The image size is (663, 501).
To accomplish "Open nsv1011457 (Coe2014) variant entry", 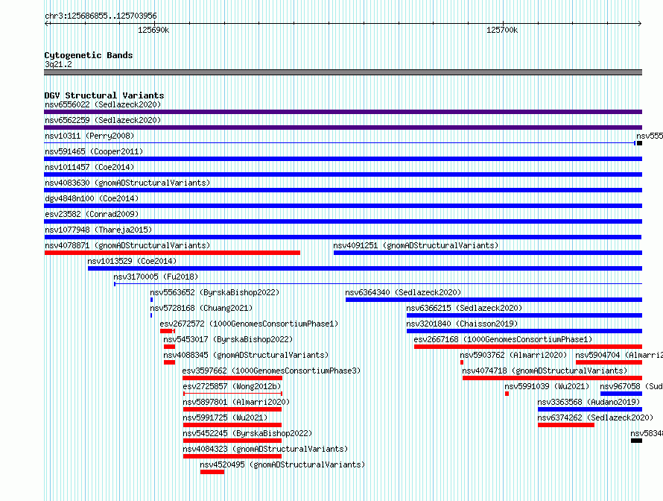I will [x=89, y=167].
